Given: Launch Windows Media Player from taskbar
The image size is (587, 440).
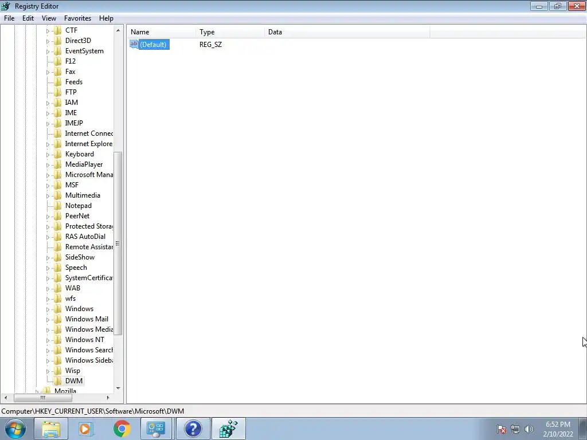Looking at the screenshot, I should (85, 429).
